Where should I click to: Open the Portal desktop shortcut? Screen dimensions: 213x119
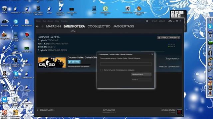[4, 10]
